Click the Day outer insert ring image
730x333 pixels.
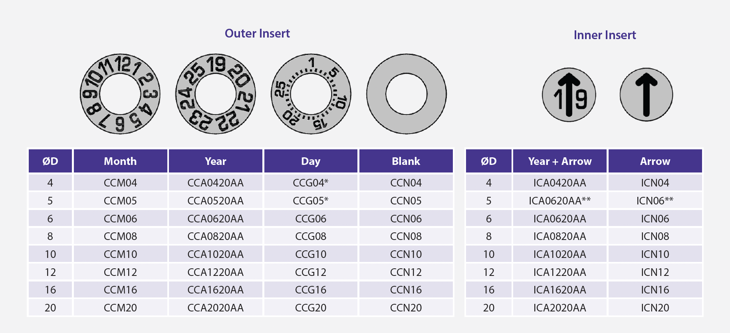pos(311,94)
